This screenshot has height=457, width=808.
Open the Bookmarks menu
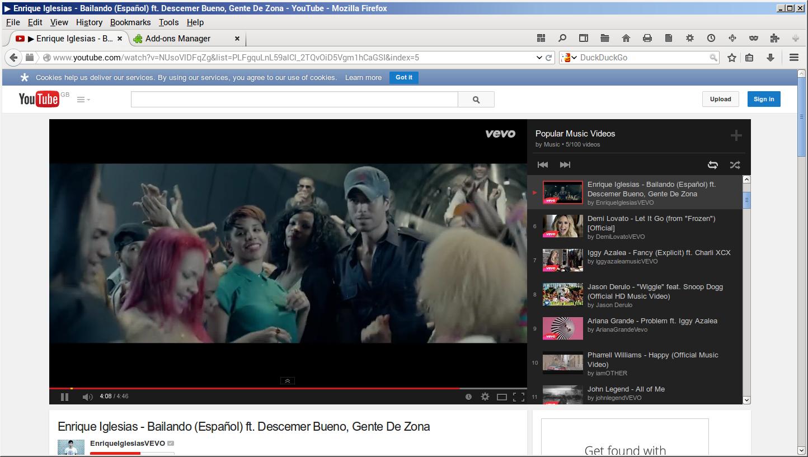pyautogui.click(x=130, y=22)
